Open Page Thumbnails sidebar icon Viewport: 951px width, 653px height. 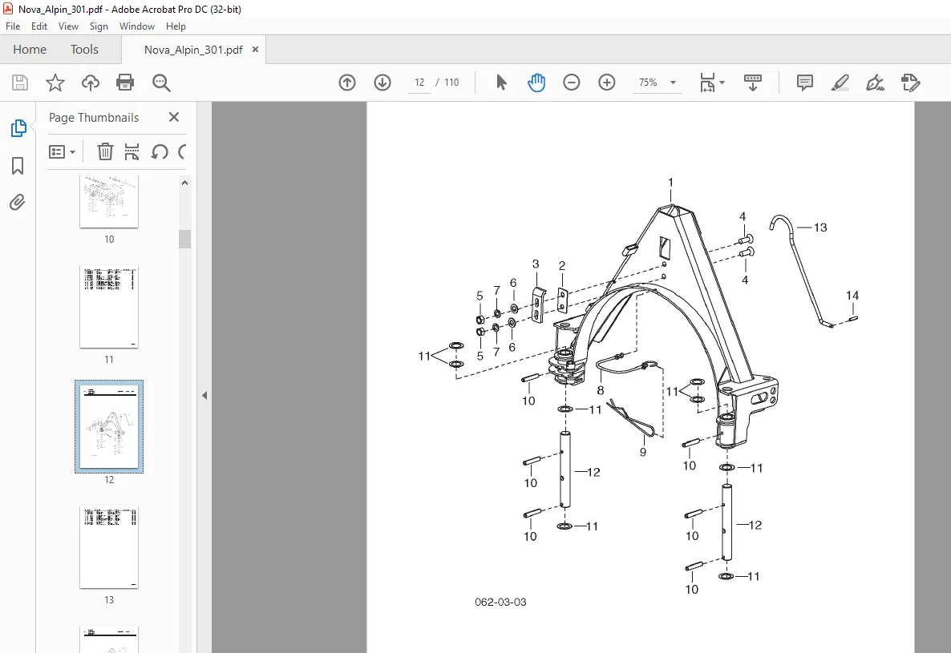pyautogui.click(x=18, y=128)
